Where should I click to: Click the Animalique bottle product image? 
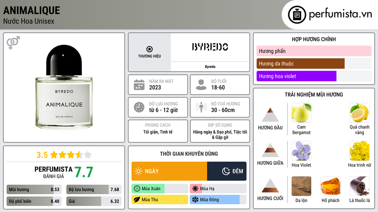pyautogui.click(x=64, y=88)
